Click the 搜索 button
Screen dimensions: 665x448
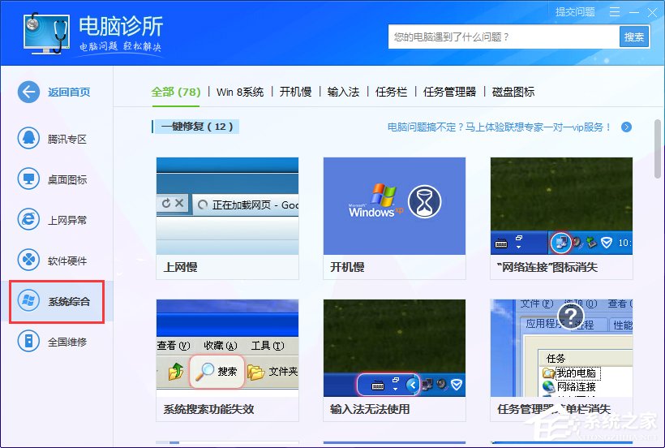click(x=634, y=37)
